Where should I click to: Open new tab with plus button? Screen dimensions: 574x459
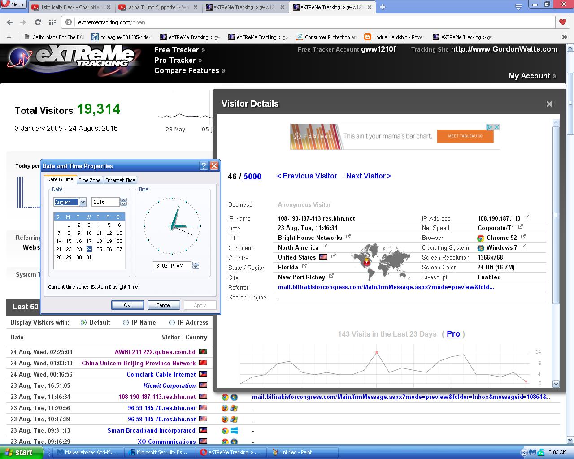coord(383,7)
